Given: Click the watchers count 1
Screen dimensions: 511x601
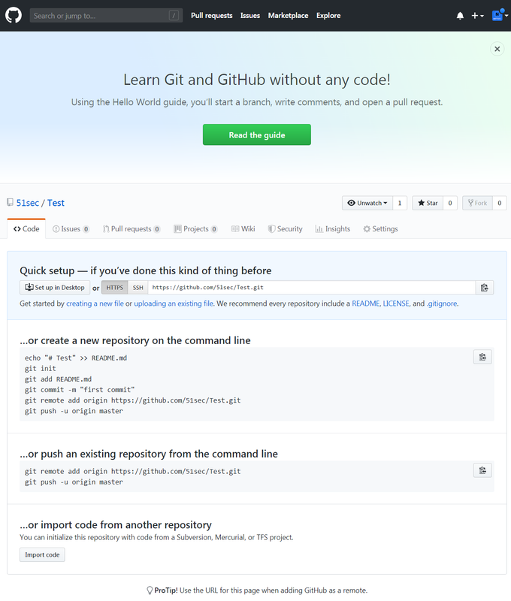Looking at the screenshot, I should click(x=400, y=203).
